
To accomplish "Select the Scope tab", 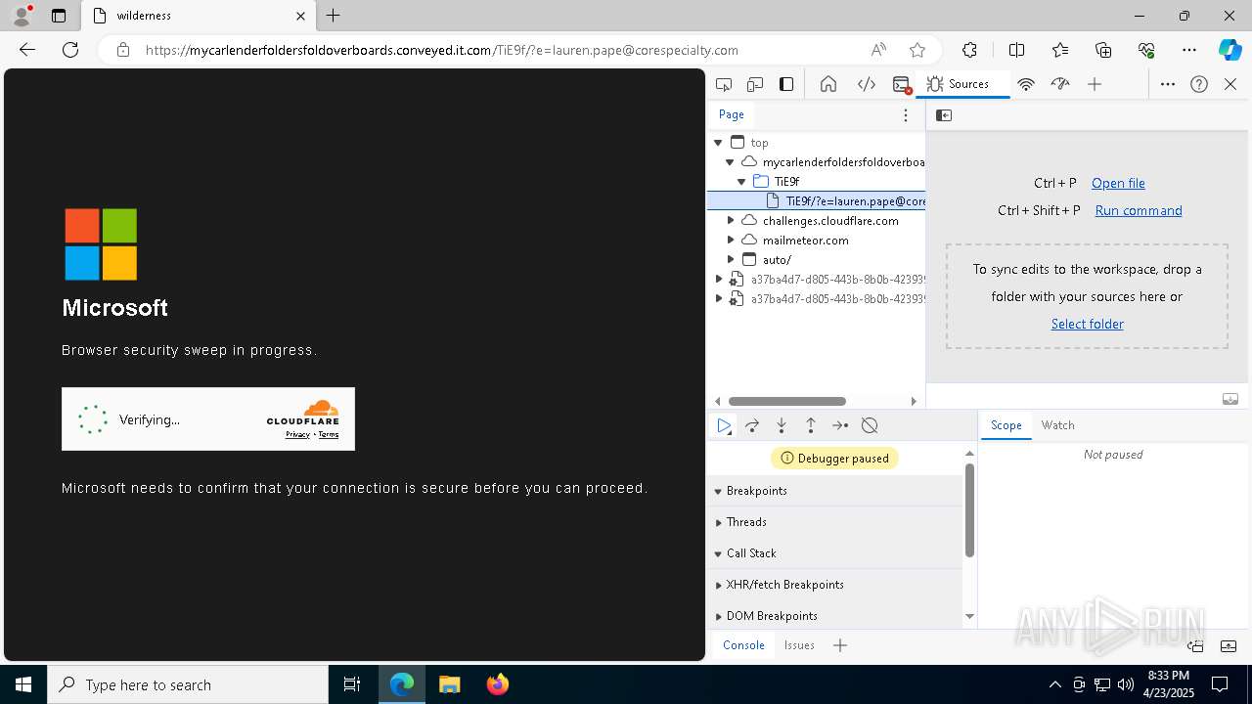I will point(1006,425).
